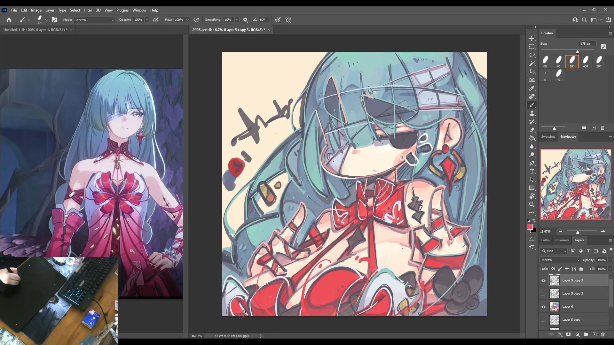614x345 pixels.
Task: Select the Eyedropper tool
Action: click(x=532, y=88)
